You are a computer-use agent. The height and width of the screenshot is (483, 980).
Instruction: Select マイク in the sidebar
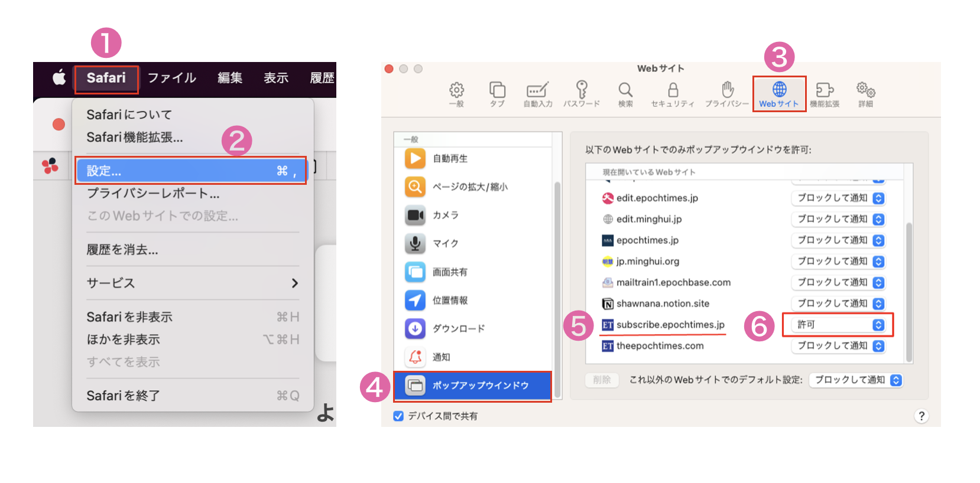click(473, 243)
